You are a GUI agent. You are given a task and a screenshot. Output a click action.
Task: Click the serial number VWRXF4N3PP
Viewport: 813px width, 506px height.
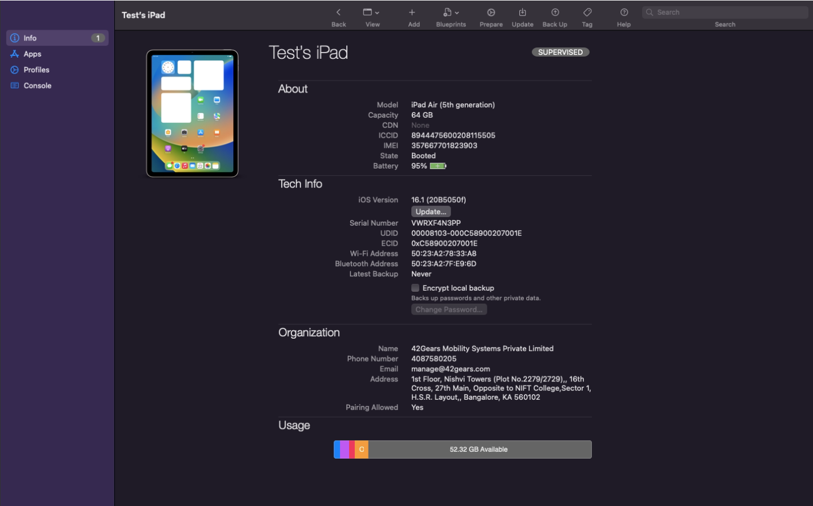(436, 223)
